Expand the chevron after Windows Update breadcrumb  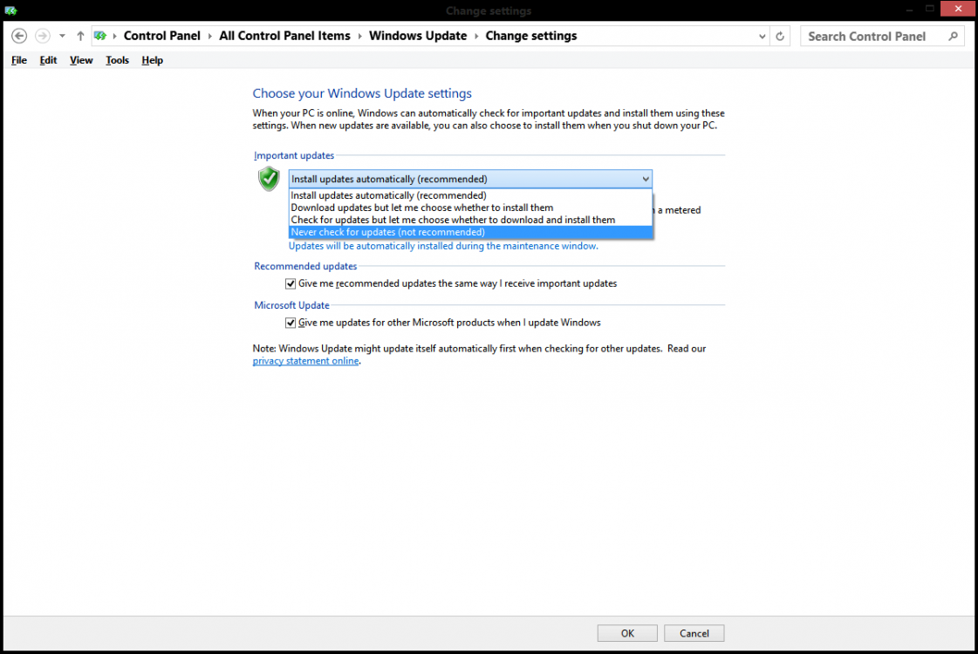(x=476, y=36)
